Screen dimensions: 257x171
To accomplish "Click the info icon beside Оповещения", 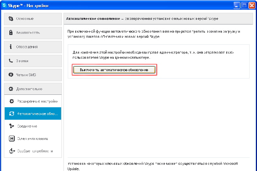I will point(11,47).
